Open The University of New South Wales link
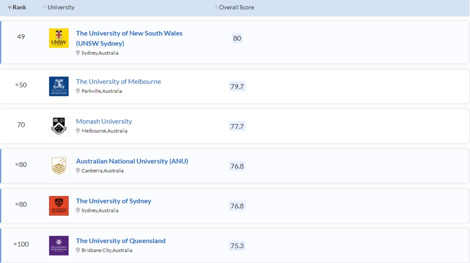 pyautogui.click(x=129, y=34)
